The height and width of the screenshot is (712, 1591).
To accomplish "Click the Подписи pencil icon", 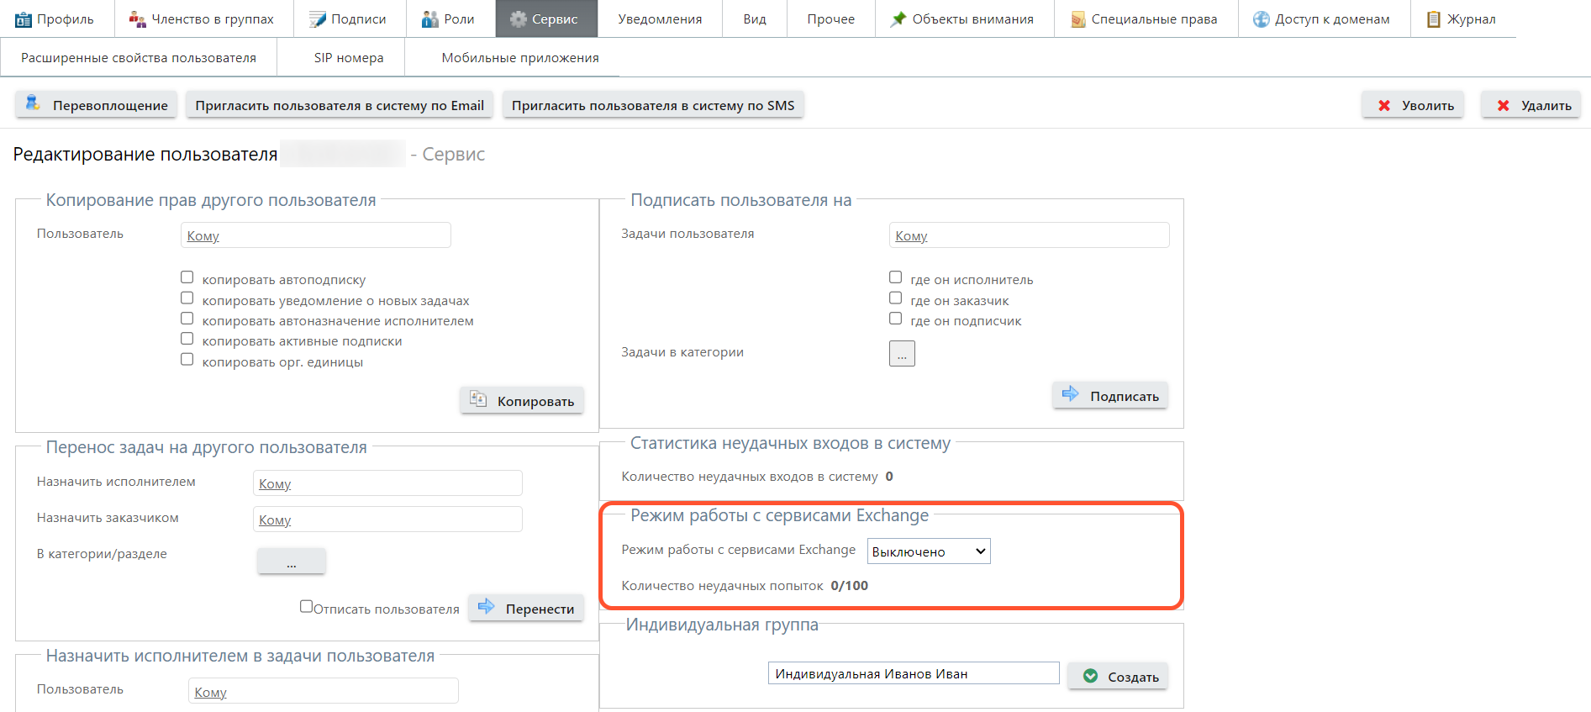I will pyautogui.click(x=317, y=19).
